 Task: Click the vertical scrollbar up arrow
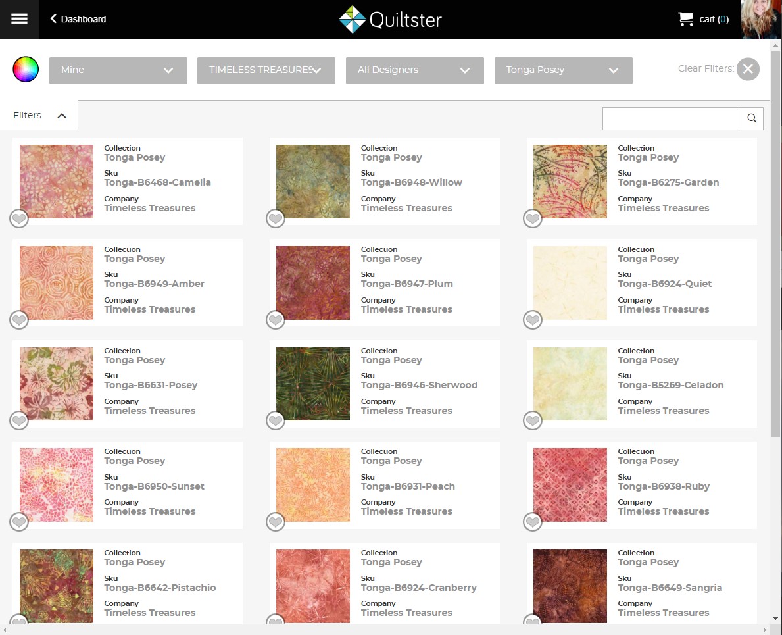pyautogui.click(x=775, y=45)
